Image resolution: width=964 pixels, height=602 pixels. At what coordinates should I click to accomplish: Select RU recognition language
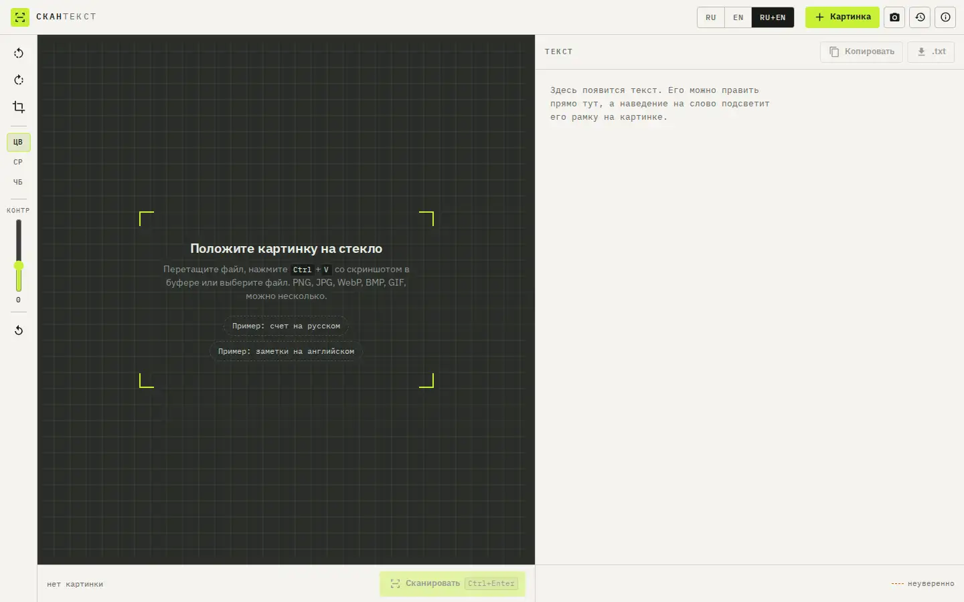(x=711, y=17)
